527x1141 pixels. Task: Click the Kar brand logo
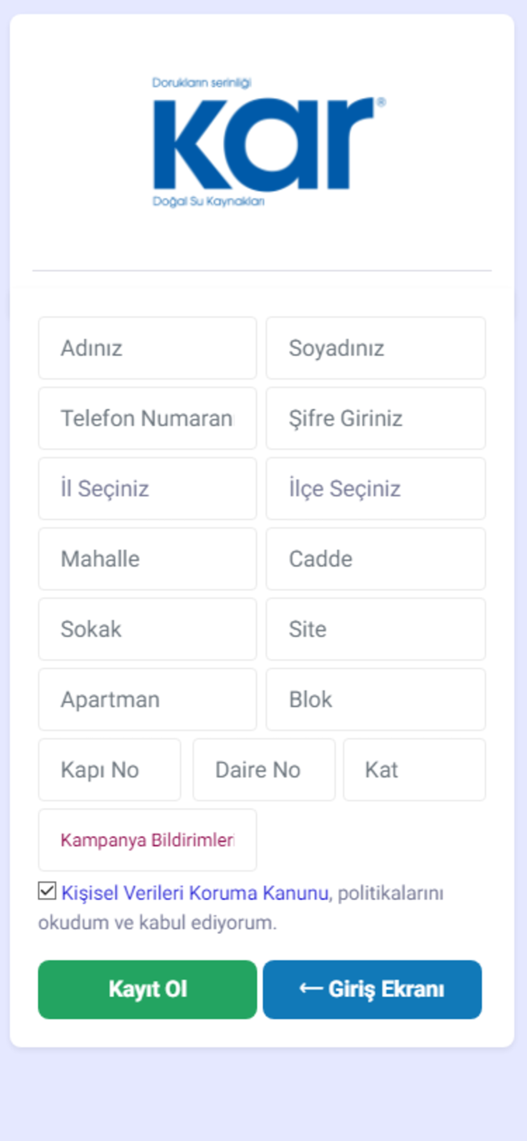268,143
